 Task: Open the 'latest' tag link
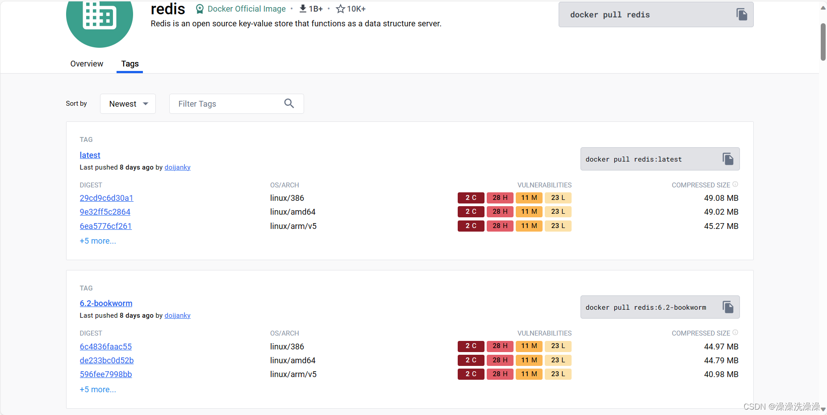tap(90, 155)
